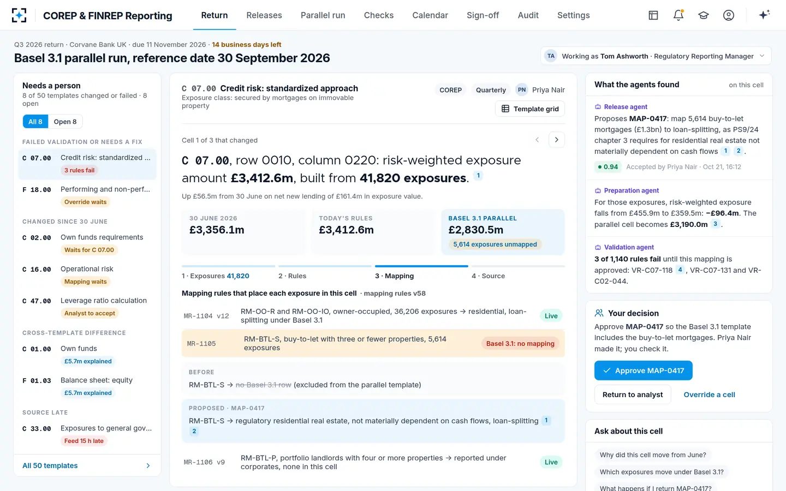Select mapping rule MR-1106 v9 row
Viewport: 786px width, 491px height.
373,462
